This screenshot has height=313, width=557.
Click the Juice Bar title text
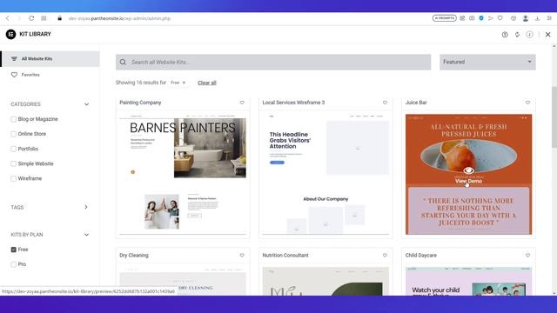416,103
